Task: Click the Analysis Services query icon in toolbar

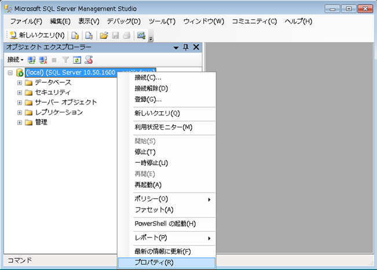Action: point(89,35)
